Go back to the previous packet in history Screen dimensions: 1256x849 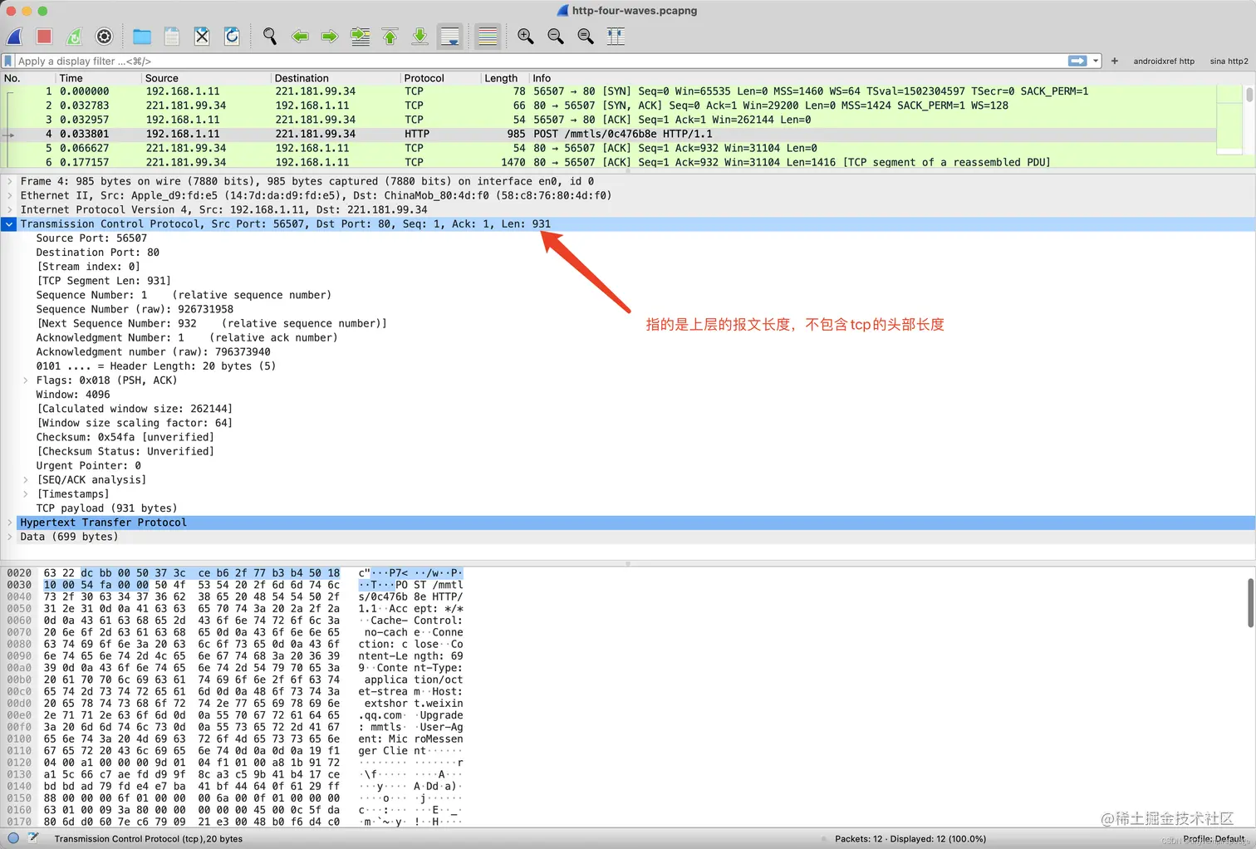[300, 37]
